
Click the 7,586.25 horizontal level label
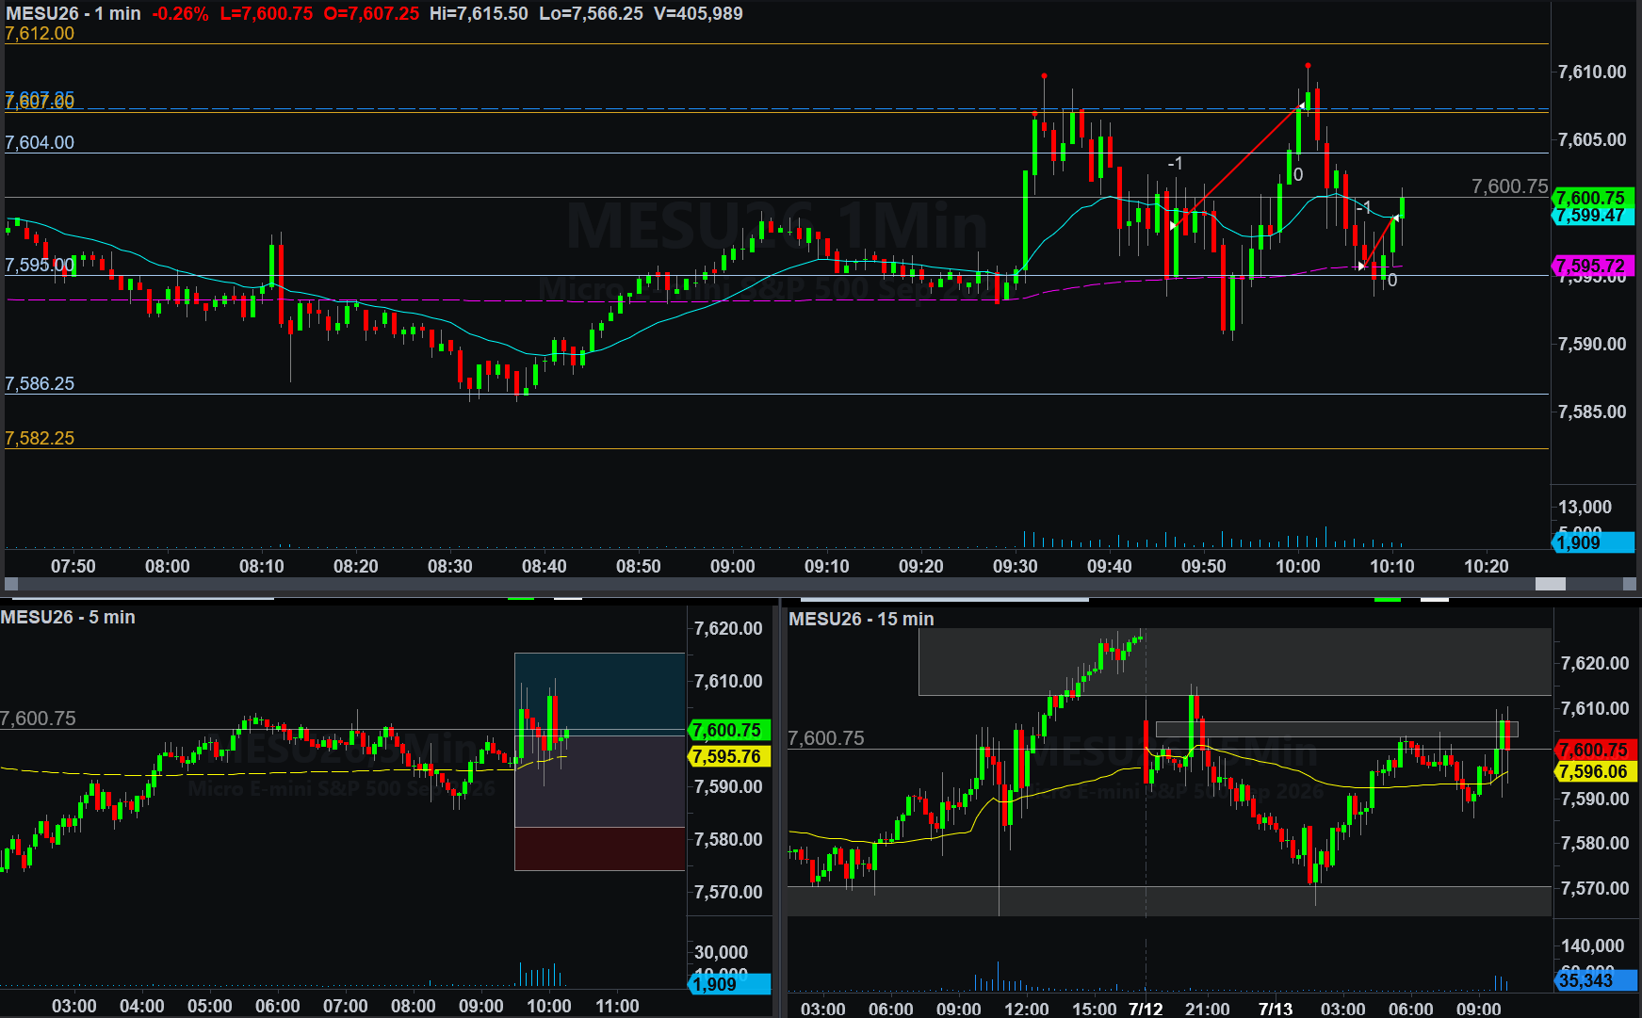(40, 384)
